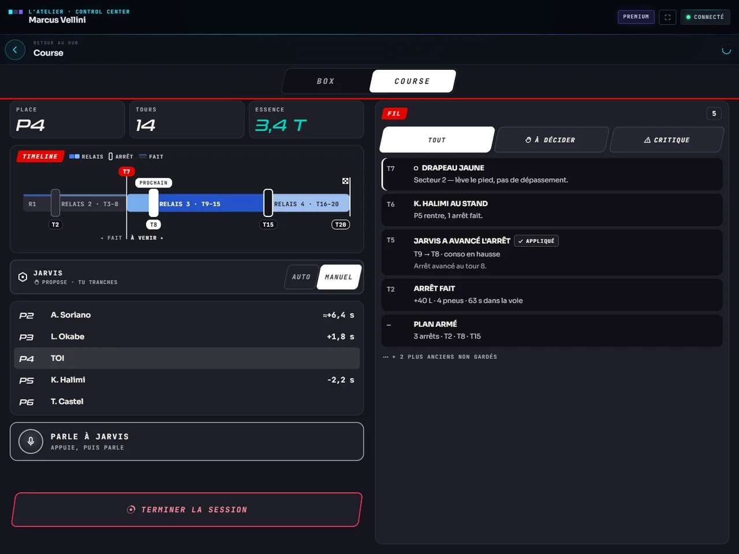
Task: End the session with TERMINER LA SESSION
Action: click(187, 510)
